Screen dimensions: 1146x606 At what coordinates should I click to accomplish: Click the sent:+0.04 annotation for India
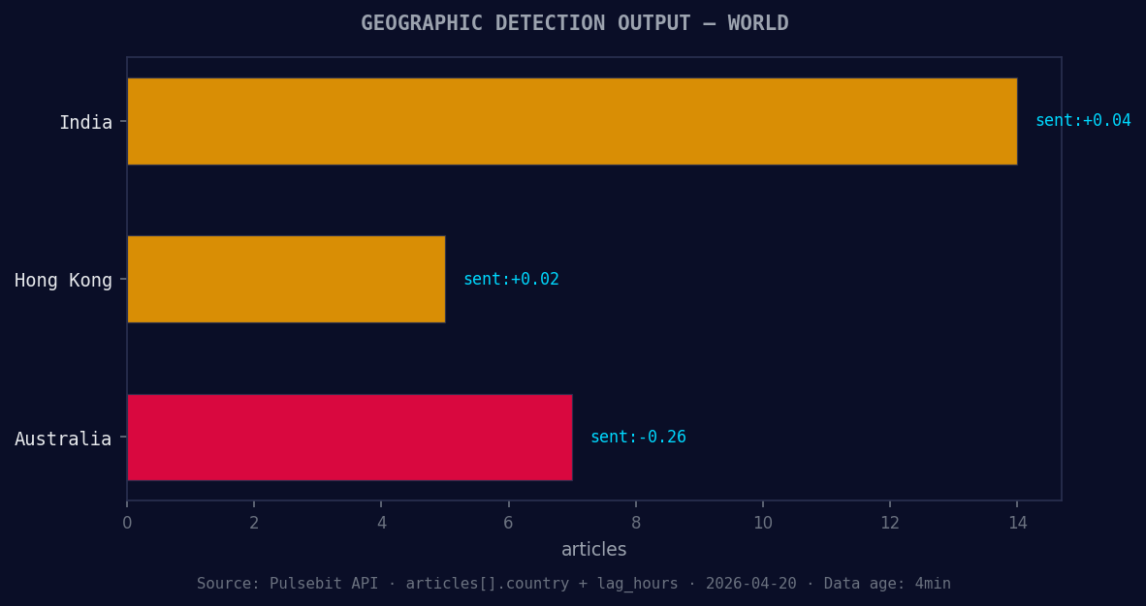coord(1083,120)
